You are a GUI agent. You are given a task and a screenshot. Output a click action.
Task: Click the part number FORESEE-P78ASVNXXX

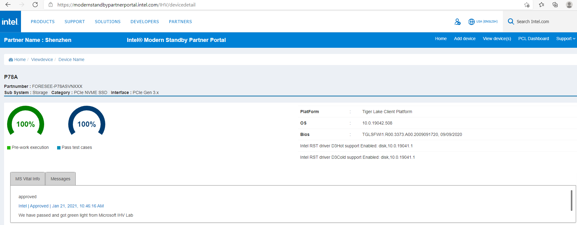point(57,86)
